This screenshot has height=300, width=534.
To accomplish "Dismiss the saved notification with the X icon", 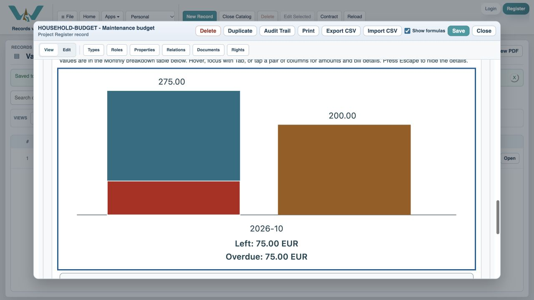I will [x=514, y=78].
